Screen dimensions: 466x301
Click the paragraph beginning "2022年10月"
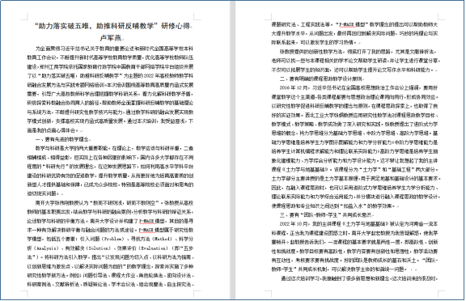click(354, 247)
